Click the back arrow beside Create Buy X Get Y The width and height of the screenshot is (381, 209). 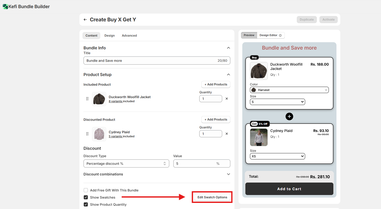pos(85,20)
